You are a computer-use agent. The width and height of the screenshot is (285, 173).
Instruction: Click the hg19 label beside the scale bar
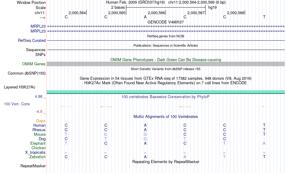click(x=212, y=8)
